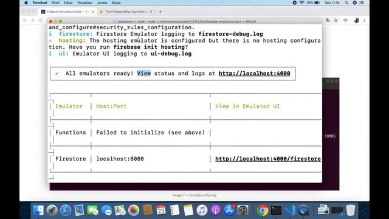Close The Firebase Blog tab
Image resolution: width=389 pixels, height=219 pixels.
pyautogui.click(x=151, y=12)
